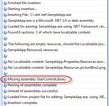Select the Missing assembly: UserControlLibrary row
The image size is (109, 106).
pyautogui.click(x=55, y=79)
